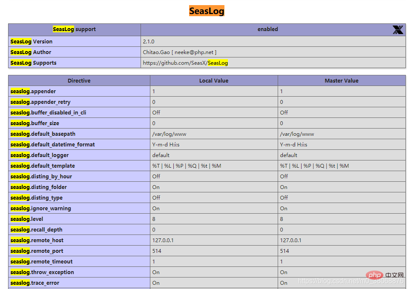
Task: Click local value 'On' for disting_folder
Action: point(156,187)
